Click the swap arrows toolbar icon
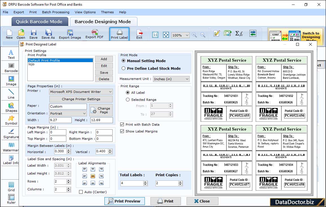This screenshot has height=207, width=326. click(x=253, y=33)
